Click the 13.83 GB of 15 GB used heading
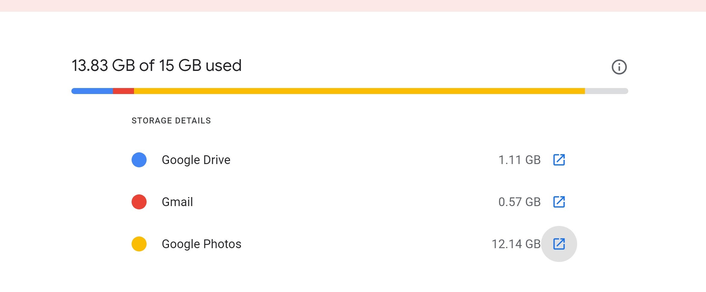This screenshot has width=706, height=292. pos(157,65)
